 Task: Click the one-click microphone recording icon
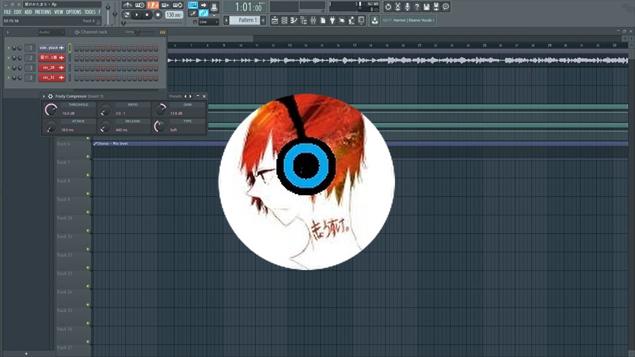click(x=407, y=6)
